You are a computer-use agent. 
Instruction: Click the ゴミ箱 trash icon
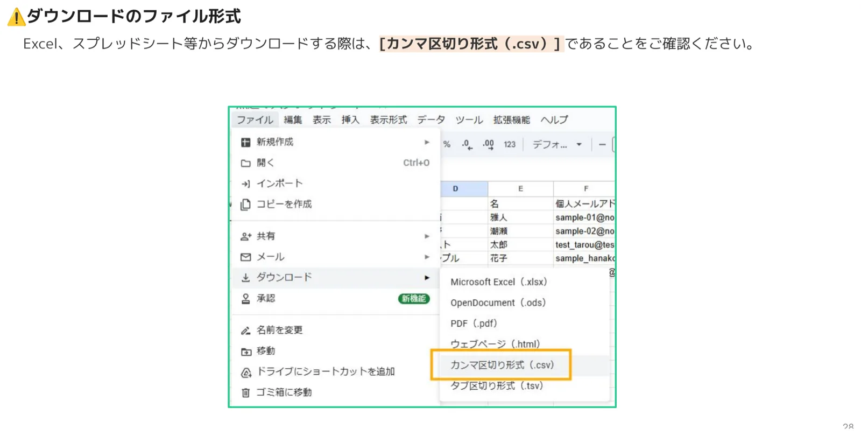coord(245,393)
